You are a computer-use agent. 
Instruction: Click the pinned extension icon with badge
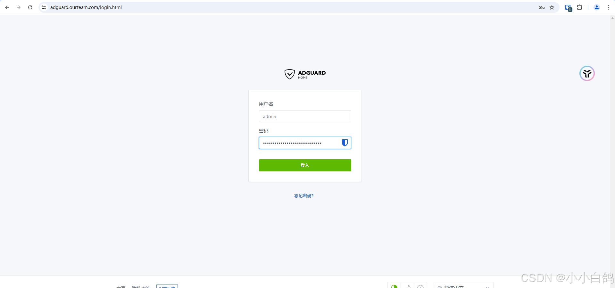coord(568,8)
